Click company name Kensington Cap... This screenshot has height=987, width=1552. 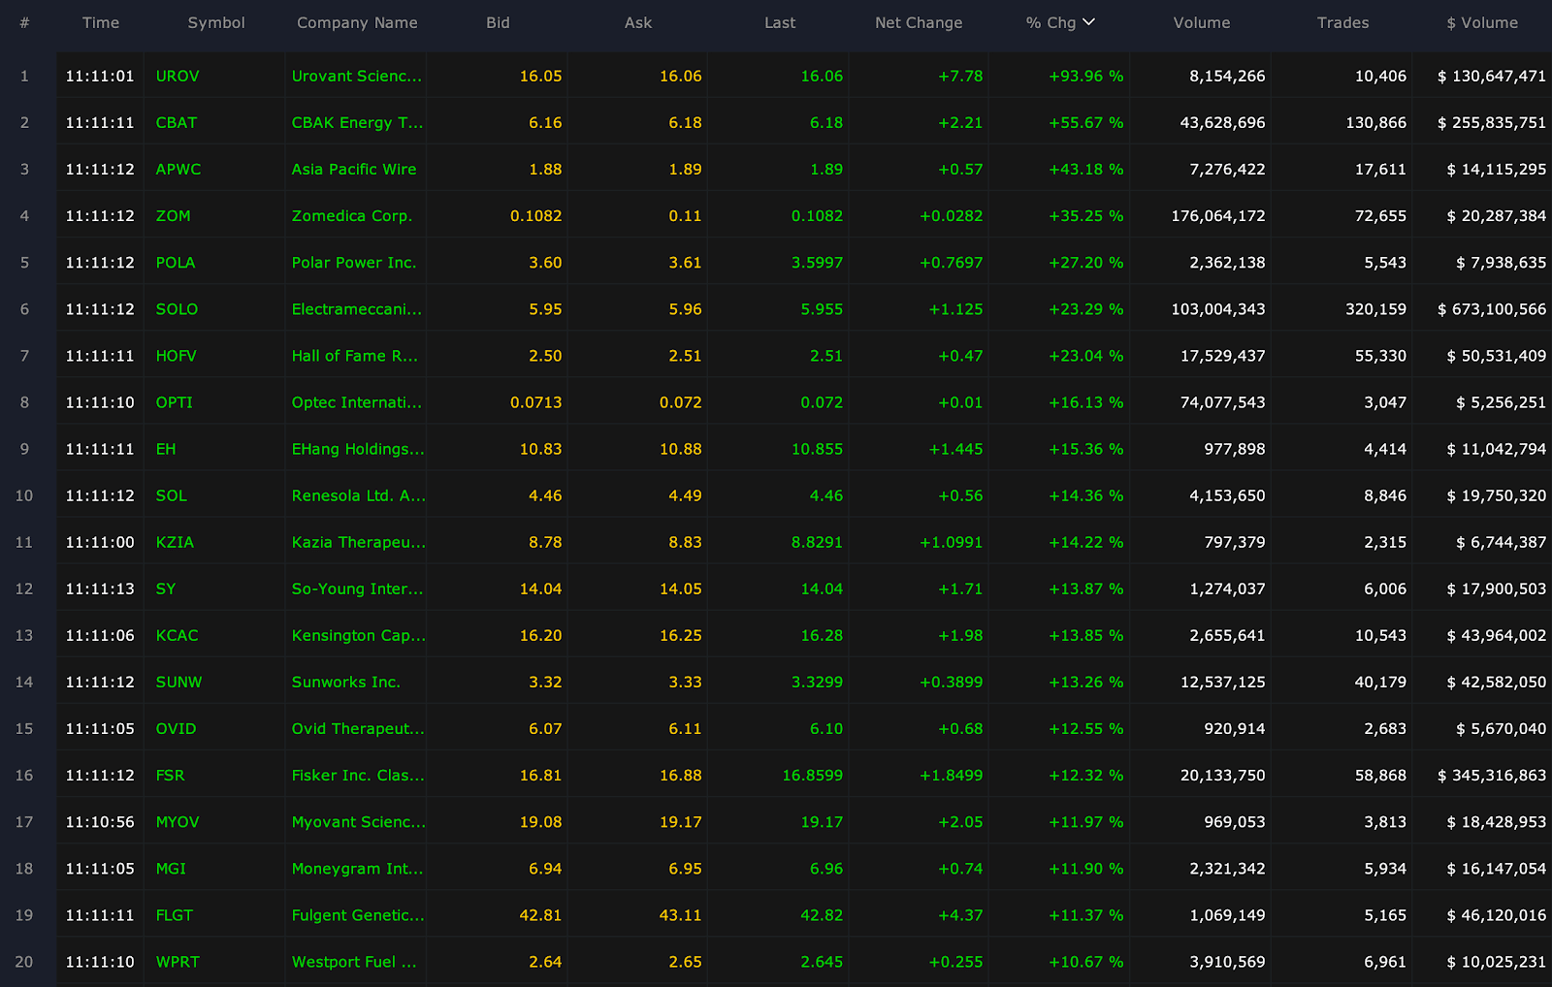pyautogui.click(x=358, y=635)
